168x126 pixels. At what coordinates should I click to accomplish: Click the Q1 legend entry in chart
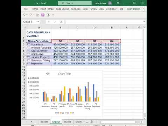(x=57, y=113)
